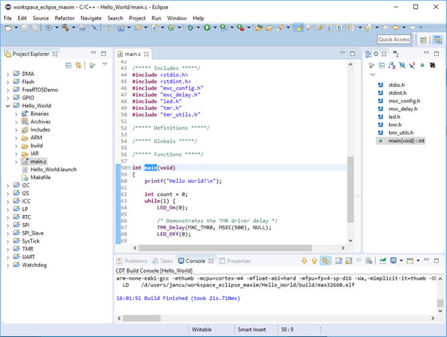Click the Collapse All icon in Project Explorer
Screen dimensions: 447x337
tap(68, 65)
